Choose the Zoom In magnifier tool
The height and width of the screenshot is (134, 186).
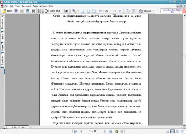(74, 11)
